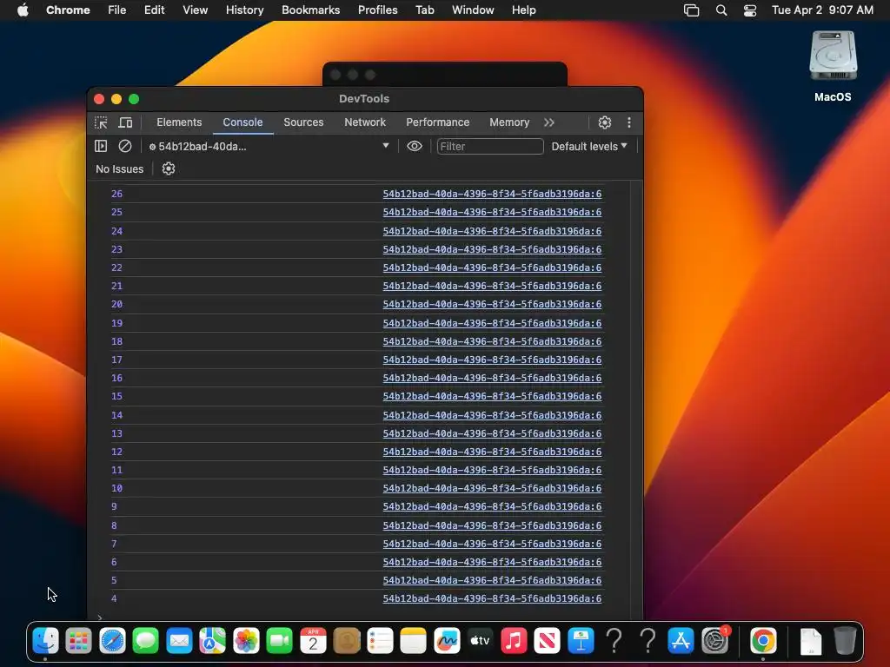This screenshot has height=667, width=890.
Task: Click the console Filter input field
Action: (490, 146)
